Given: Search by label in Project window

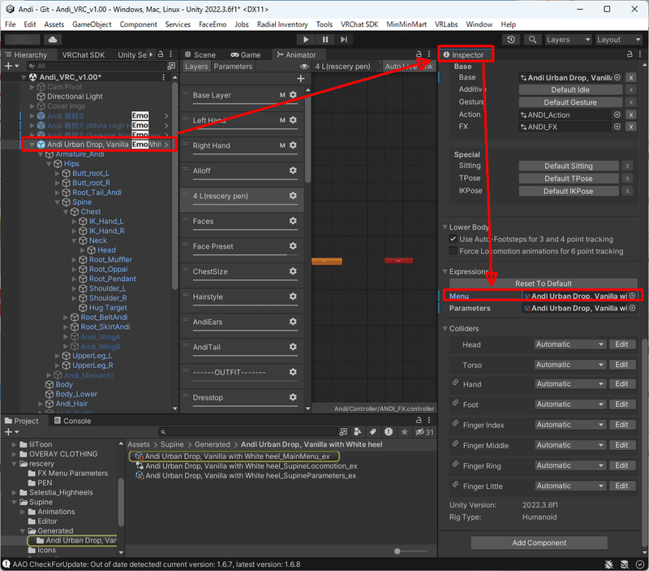Looking at the screenshot, I should tap(373, 432).
